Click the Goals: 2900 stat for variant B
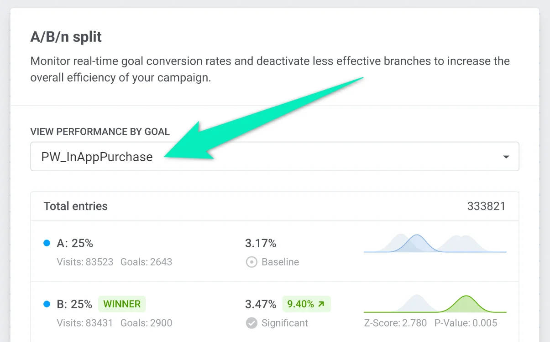The width and height of the screenshot is (550, 342). pyautogui.click(x=146, y=323)
